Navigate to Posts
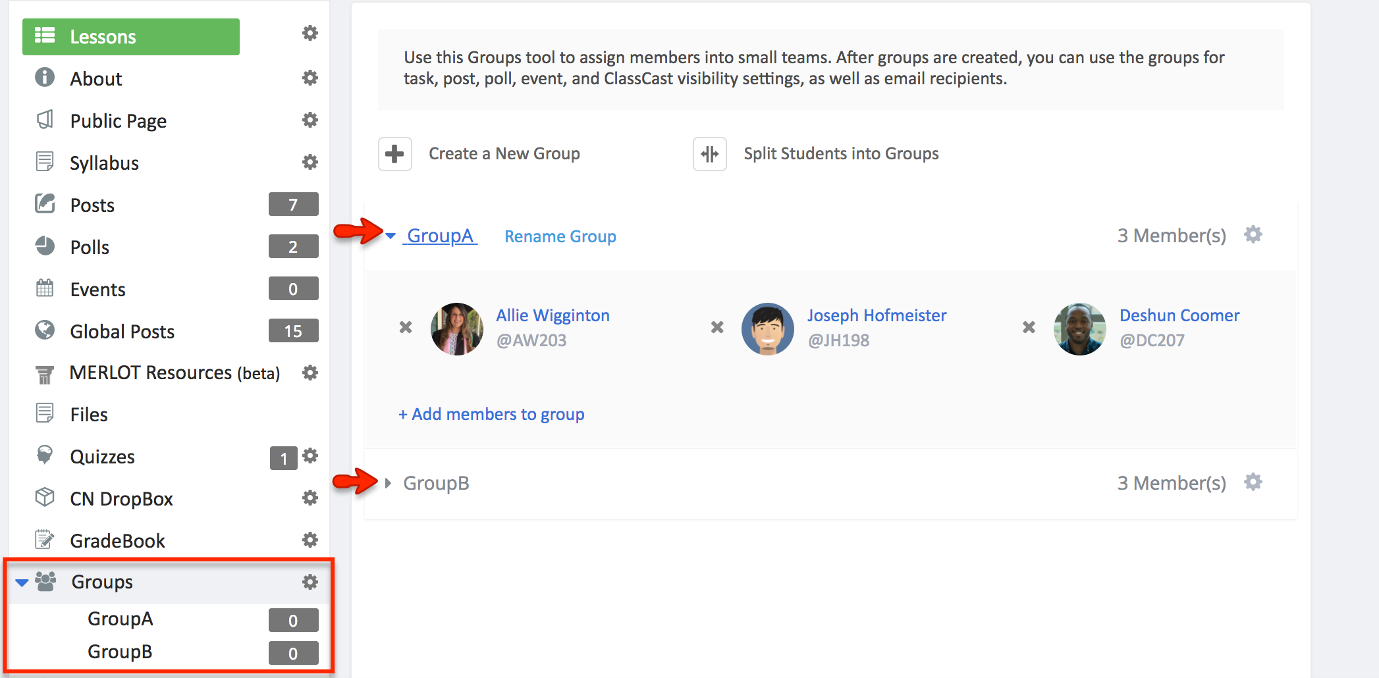This screenshot has width=1379, height=678. click(x=92, y=205)
